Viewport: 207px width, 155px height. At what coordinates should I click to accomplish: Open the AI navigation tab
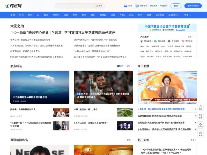38,15
